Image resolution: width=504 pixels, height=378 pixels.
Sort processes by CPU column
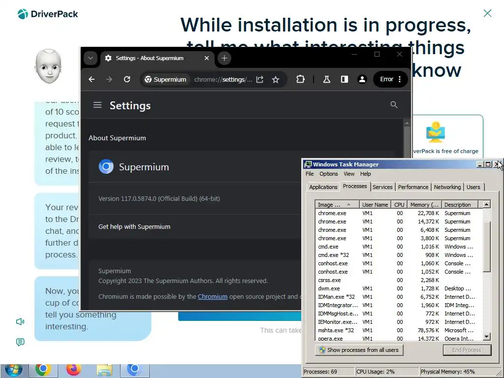pos(399,205)
